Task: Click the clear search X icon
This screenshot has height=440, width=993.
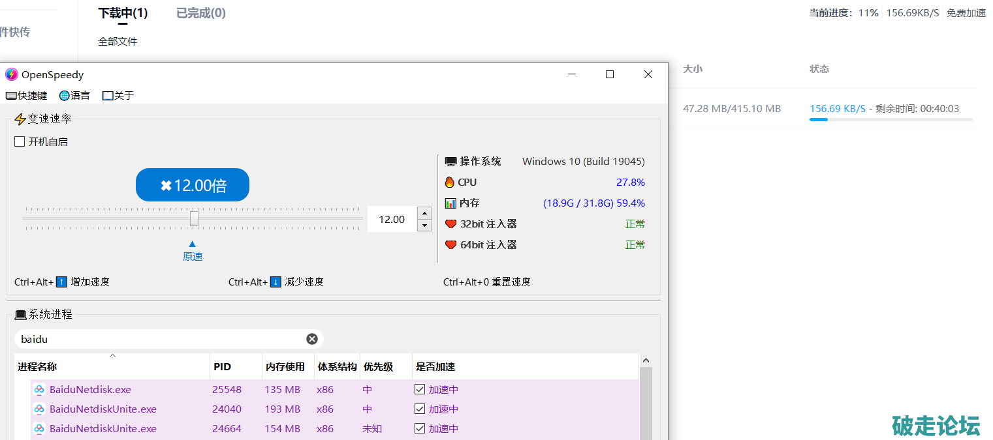Action: [312, 339]
